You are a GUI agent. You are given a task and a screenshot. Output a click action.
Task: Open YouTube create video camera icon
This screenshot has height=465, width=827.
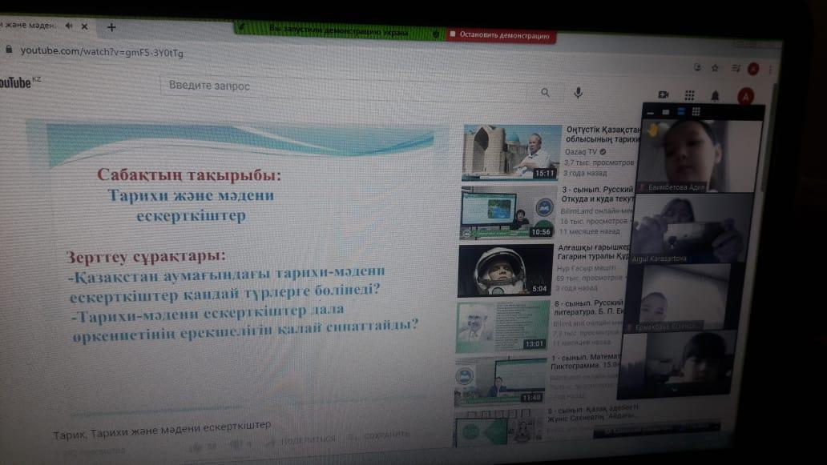point(664,95)
